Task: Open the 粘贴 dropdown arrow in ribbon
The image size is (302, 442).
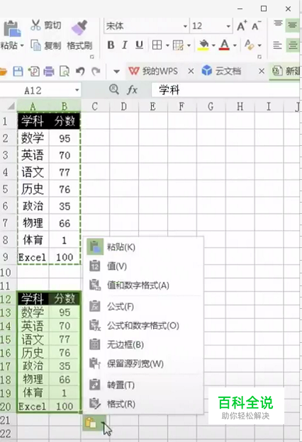Action: [x=22, y=45]
